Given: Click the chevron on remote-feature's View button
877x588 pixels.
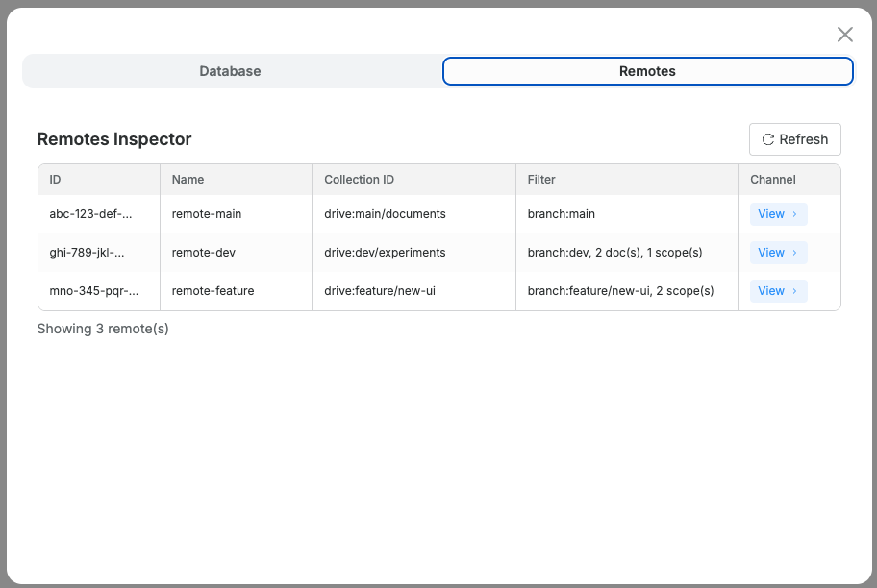Looking at the screenshot, I should pyautogui.click(x=792, y=290).
